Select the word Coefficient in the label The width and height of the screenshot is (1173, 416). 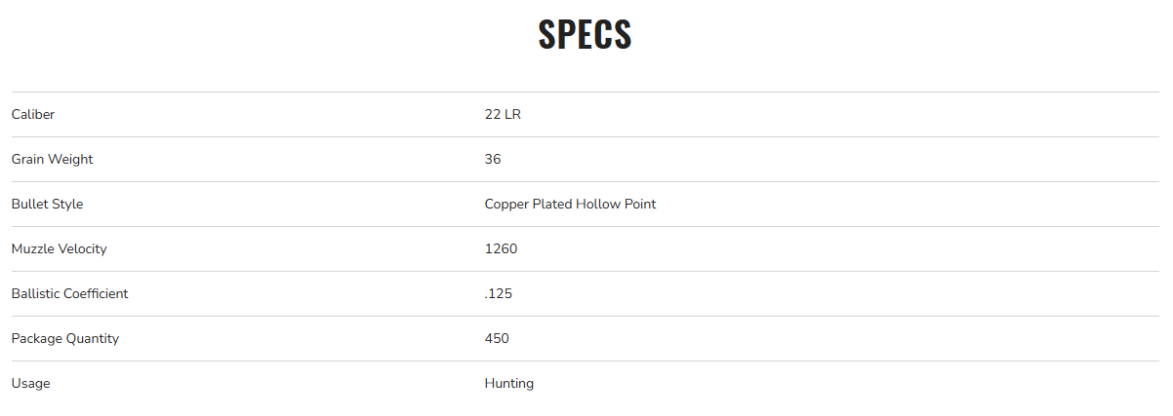pos(96,294)
